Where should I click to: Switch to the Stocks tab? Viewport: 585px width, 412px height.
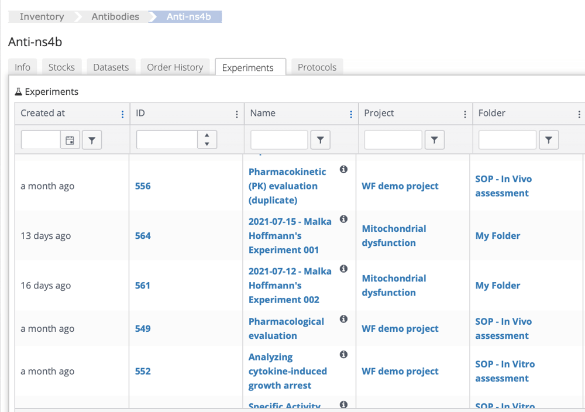(61, 67)
